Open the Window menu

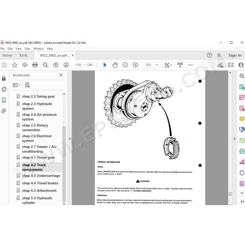click(38, 49)
